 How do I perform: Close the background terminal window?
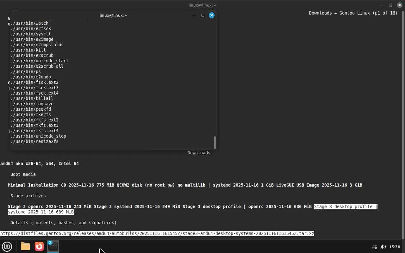399,5
